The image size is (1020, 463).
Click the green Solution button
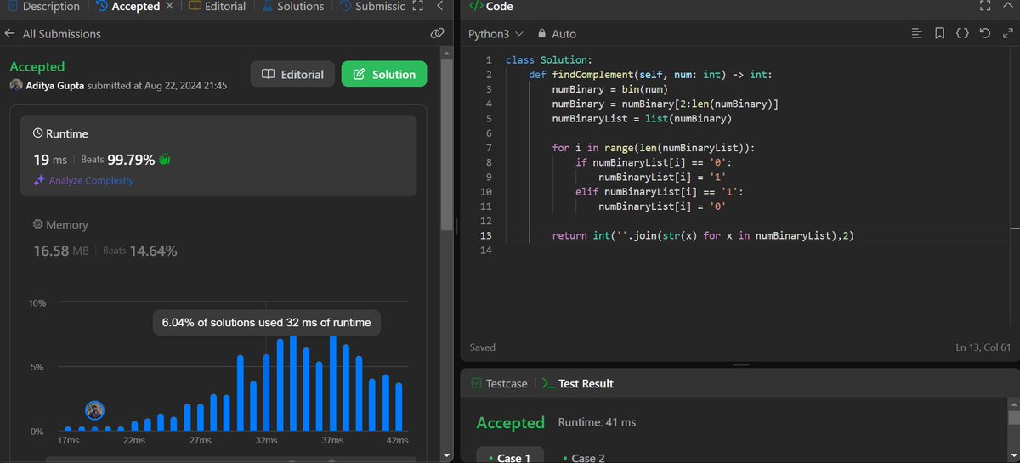(384, 74)
